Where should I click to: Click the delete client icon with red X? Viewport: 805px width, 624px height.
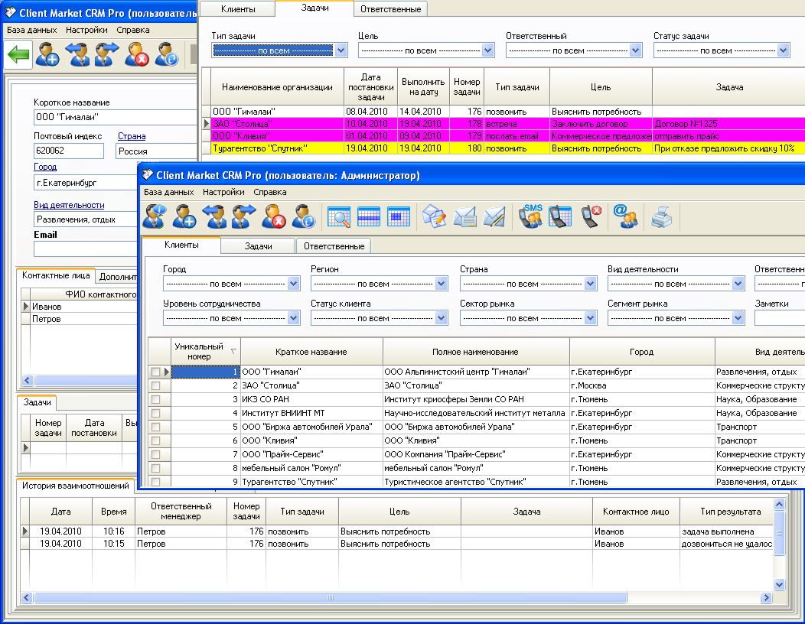[x=274, y=216]
